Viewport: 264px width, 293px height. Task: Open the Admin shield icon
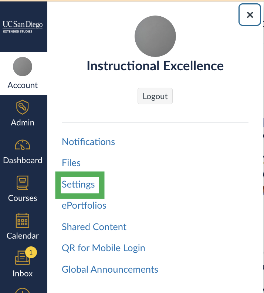pyautogui.click(x=23, y=108)
